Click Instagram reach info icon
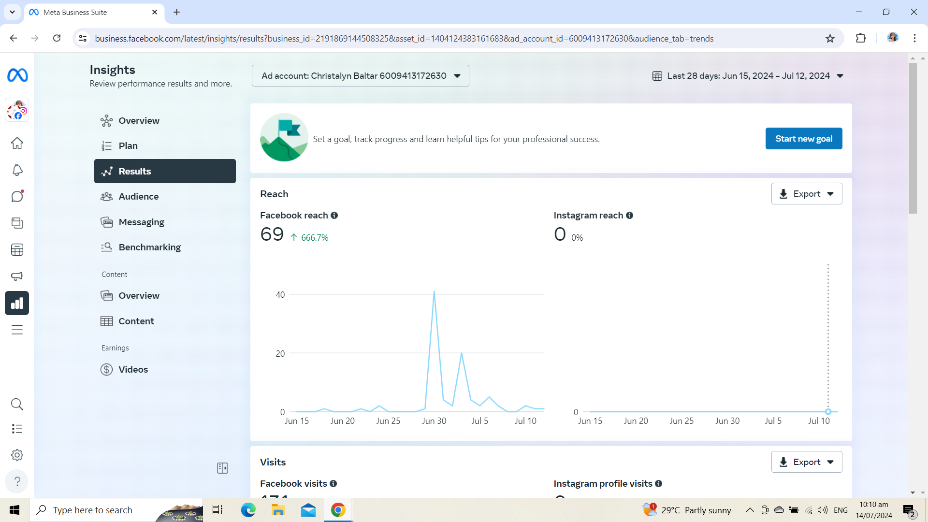928x522 pixels. click(629, 216)
